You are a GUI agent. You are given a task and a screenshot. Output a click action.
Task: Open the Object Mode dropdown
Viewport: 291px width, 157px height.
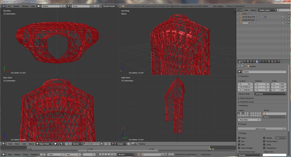[44, 144]
